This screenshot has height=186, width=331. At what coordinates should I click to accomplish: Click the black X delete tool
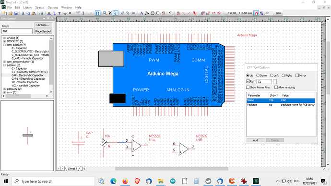[110, 13]
